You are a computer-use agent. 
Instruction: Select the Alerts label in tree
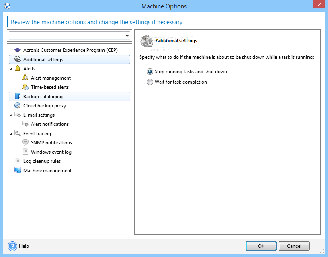click(29, 69)
